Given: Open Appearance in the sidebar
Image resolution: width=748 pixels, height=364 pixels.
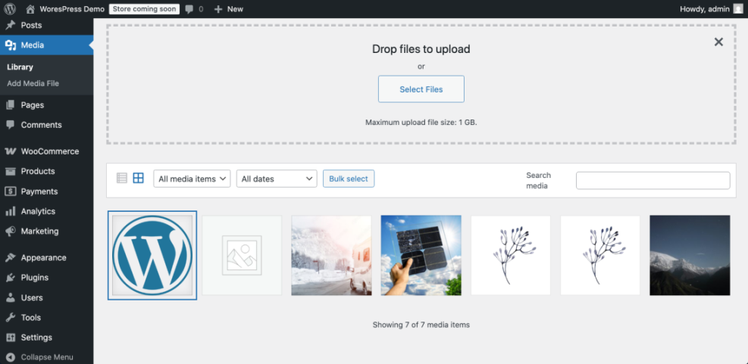Looking at the screenshot, I should click(x=43, y=258).
